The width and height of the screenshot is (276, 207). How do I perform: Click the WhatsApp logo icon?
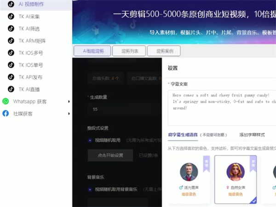tap(6, 101)
